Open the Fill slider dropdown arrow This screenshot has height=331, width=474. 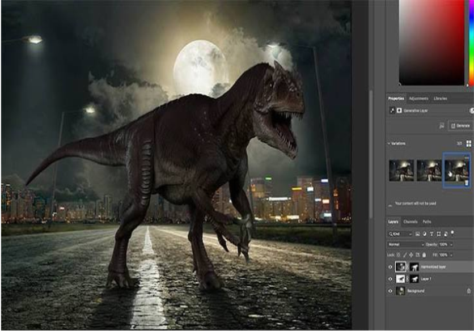(x=451, y=255)
